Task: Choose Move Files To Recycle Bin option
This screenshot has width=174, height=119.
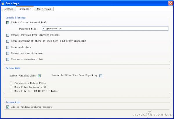Action: click(11, 87)
